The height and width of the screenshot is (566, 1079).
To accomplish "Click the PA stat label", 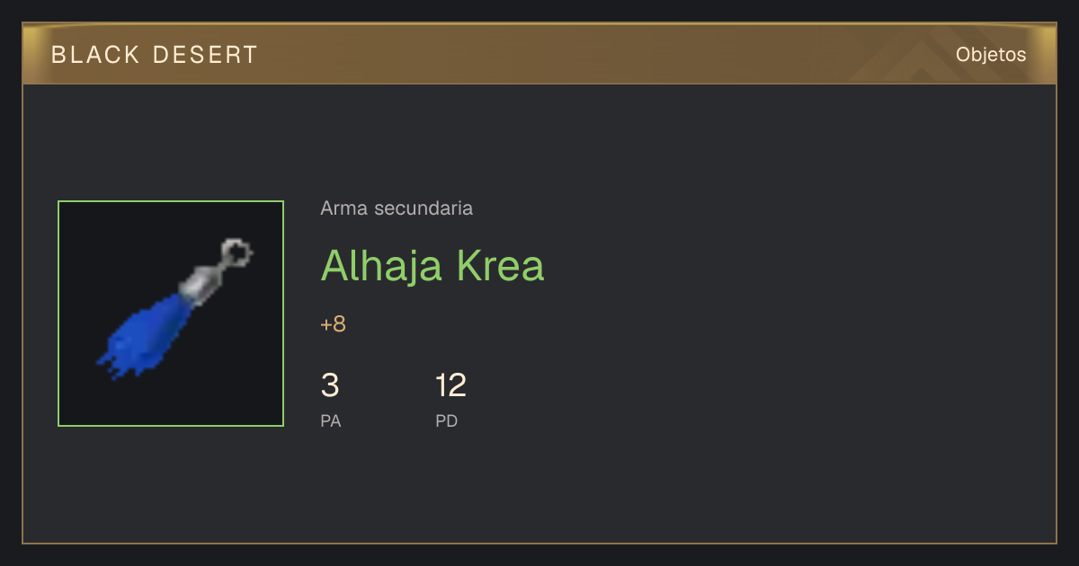I will (x=331, y=420).
